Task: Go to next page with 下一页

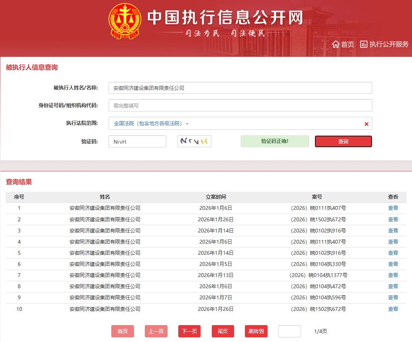Action: 189,331
